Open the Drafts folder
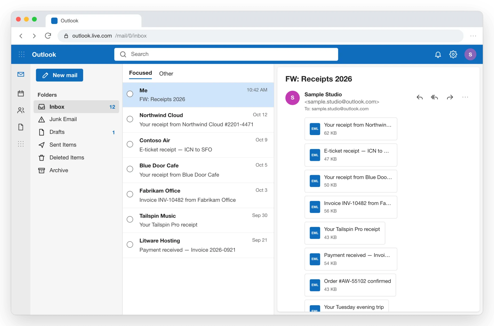The image size is (494, 326). tap(76, 132)
